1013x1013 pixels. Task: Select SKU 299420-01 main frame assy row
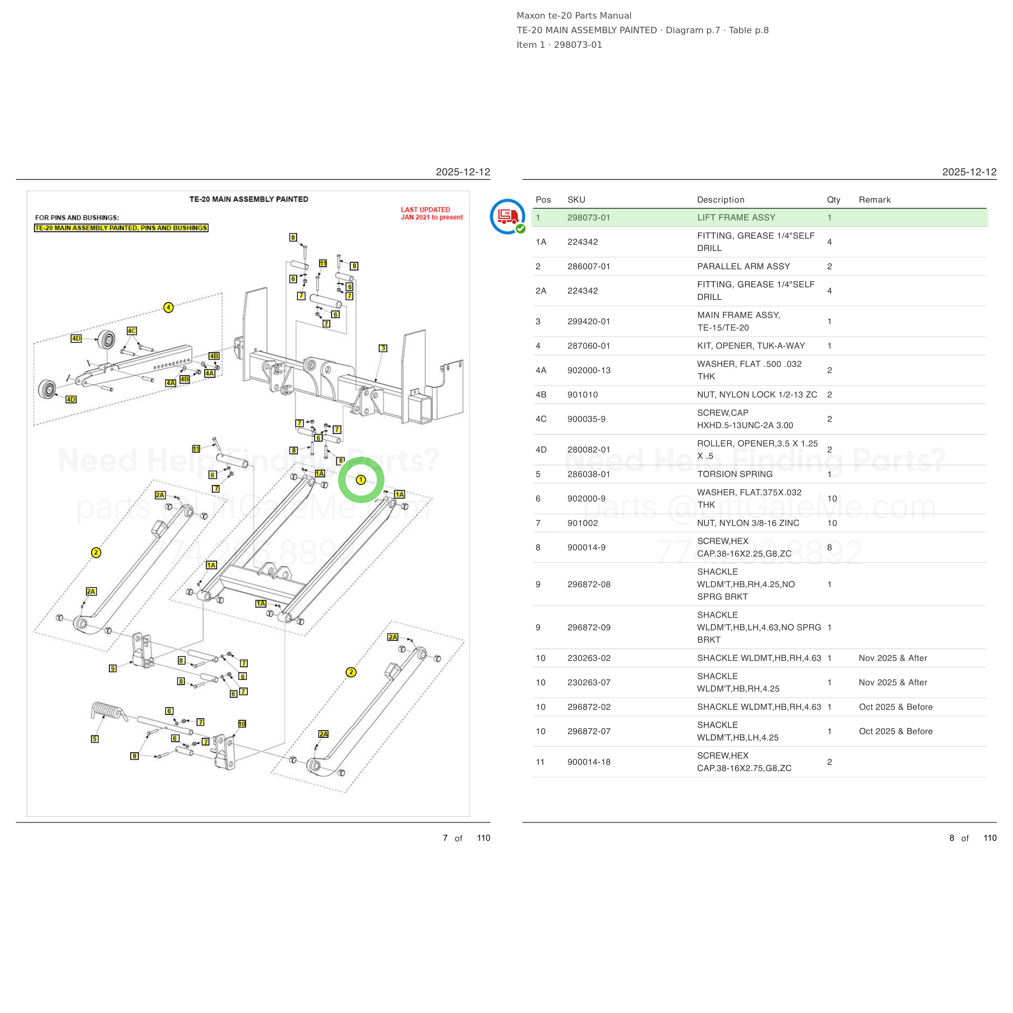[760, 321]
